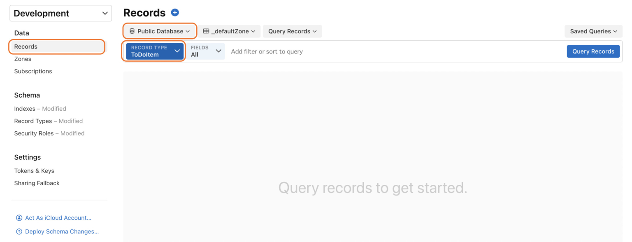This screenshot has width=632, height=242.
Task: Navigate to Record Types schema page
Action: (33, 121)
